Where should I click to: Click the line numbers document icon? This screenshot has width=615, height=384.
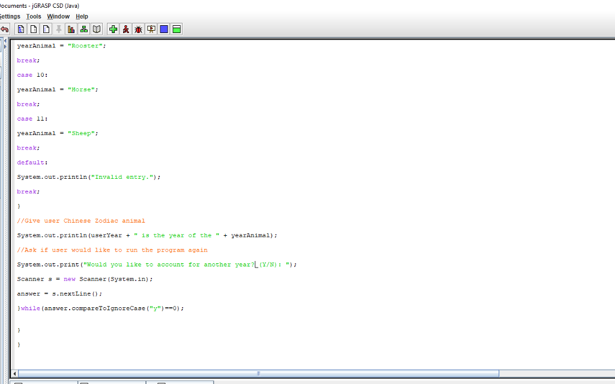(x=45, y=29)
